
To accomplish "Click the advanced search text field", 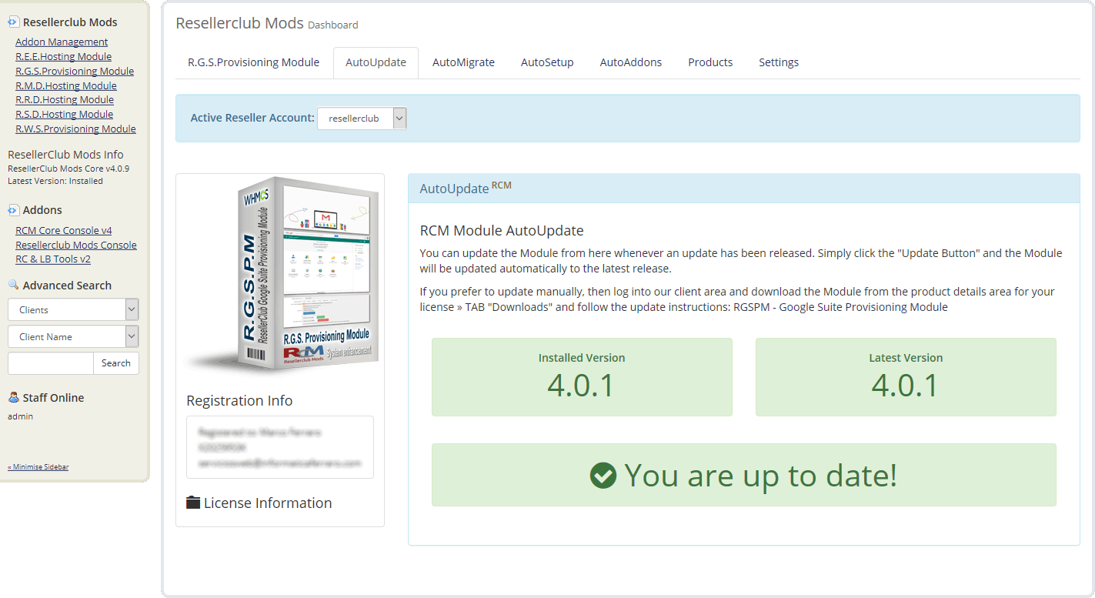I will (x=50, y=363).
